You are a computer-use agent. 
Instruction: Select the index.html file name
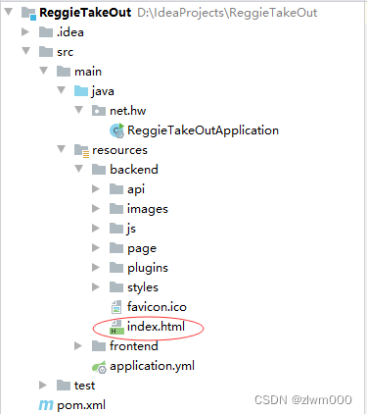pyautogui.click(x=156, y=327)
